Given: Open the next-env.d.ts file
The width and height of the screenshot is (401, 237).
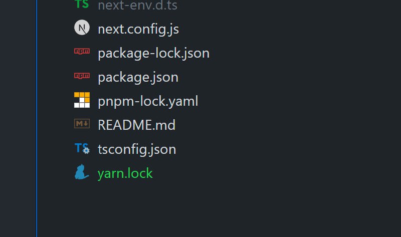Looking at the screenshot, I should (137, 6).
